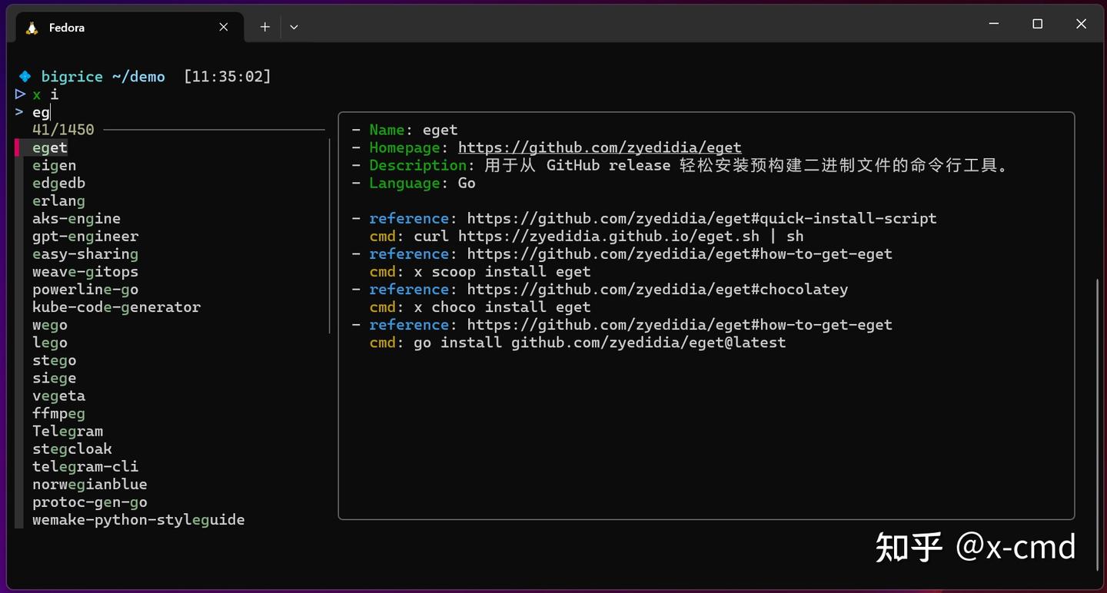The width and height of the screenshot is (1107, 593).
Task: Select 'edgedb' in the result list
Action: pos(58,183)
